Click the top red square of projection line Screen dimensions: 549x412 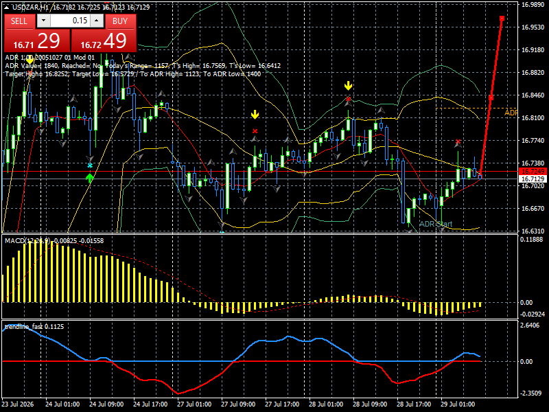tap(502, 19)
